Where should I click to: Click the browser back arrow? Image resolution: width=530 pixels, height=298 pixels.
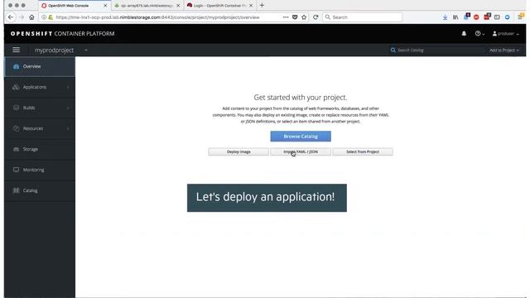[11, 17]
